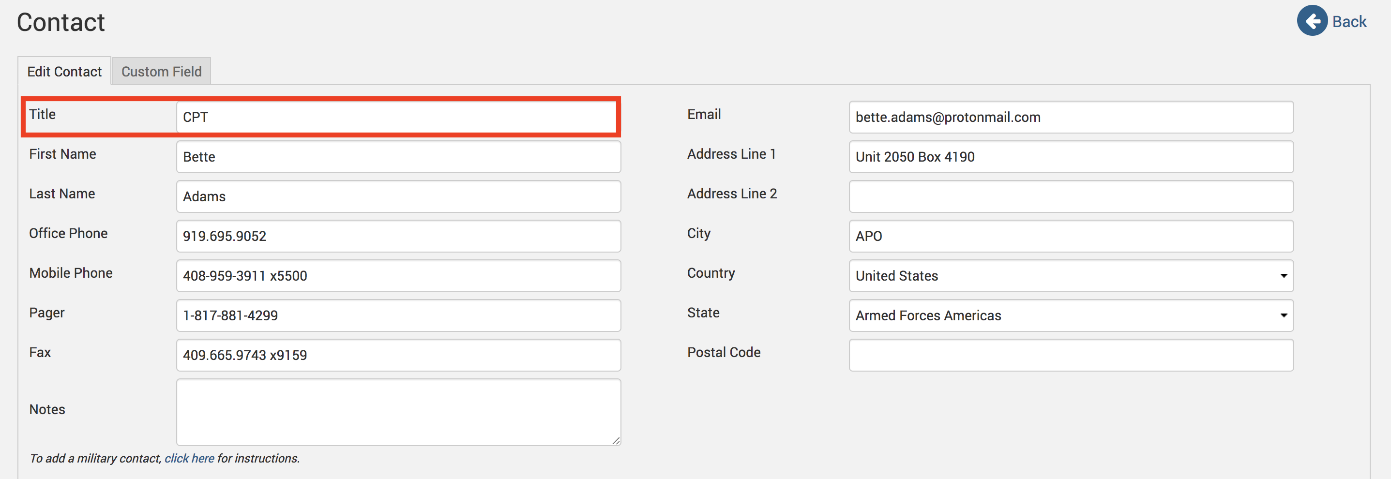Click the First Name label
Image resolution: width=1391 pixels, height=479 pixels.
(62, 154)
